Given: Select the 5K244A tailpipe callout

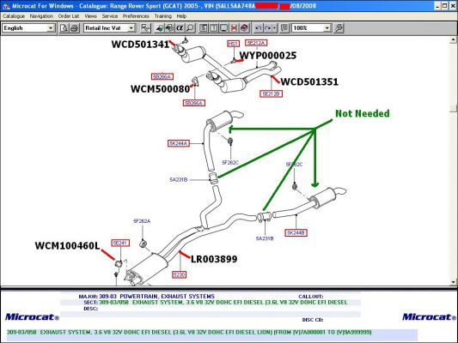Looking at the screenshot, I should pos(179,143).
